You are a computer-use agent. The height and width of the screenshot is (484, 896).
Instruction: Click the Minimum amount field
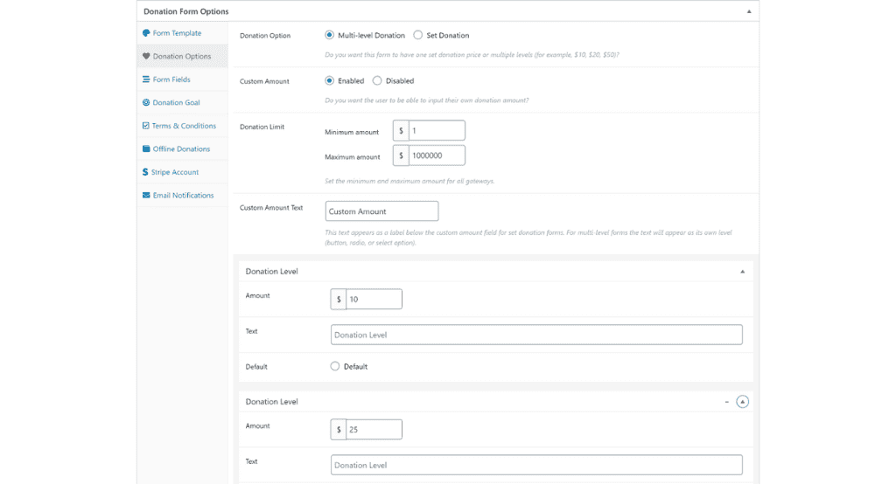437,131
